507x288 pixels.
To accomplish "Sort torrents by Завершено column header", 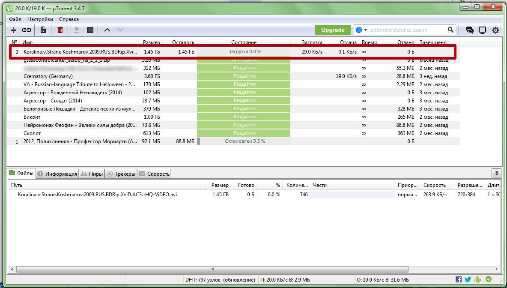I will tap(433, 42).
